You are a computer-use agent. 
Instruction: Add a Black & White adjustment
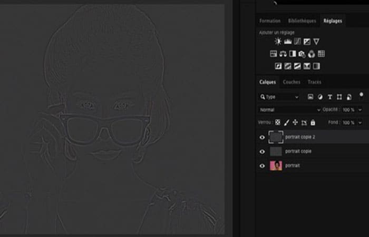pyautogui.click(x=293, y=54)
